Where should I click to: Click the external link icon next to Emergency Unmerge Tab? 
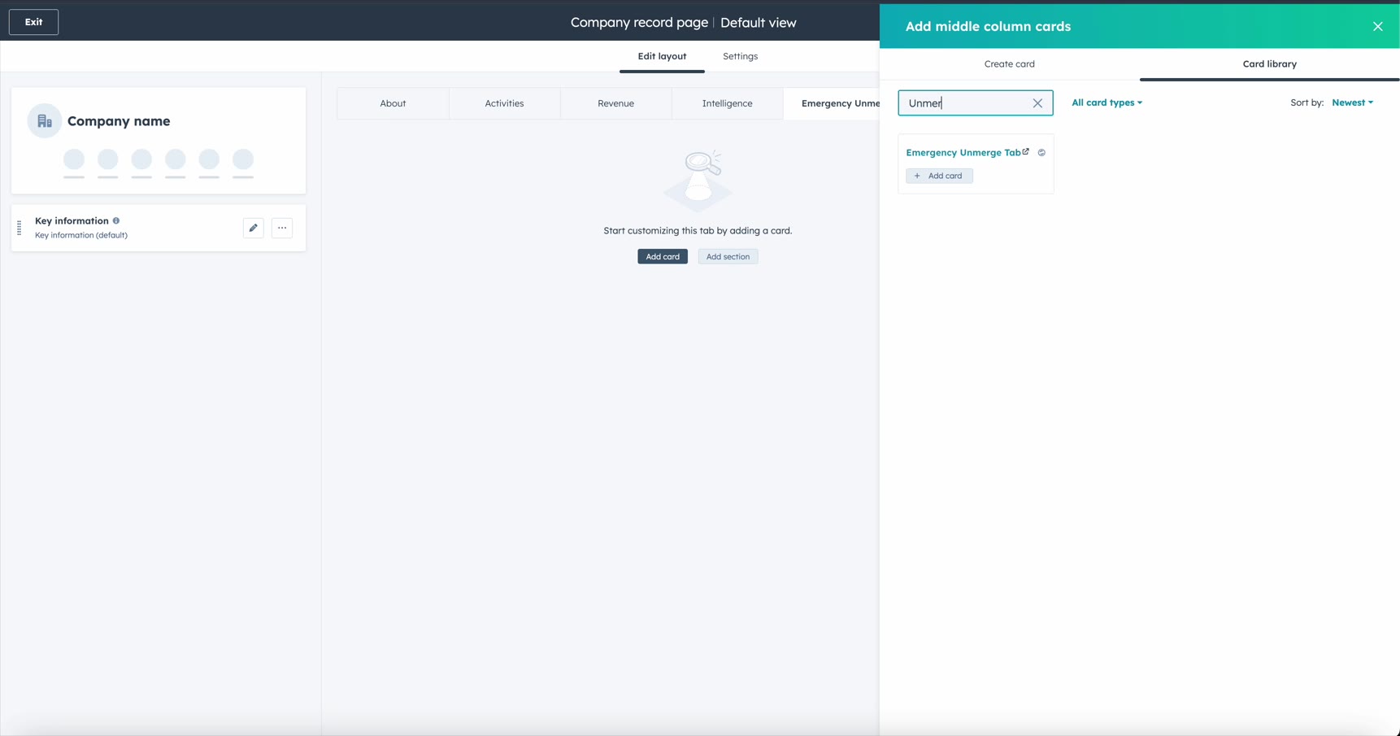pyautogui.click(x=1026, y=151)
